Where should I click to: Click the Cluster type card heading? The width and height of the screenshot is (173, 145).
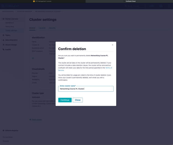point(38,93)
